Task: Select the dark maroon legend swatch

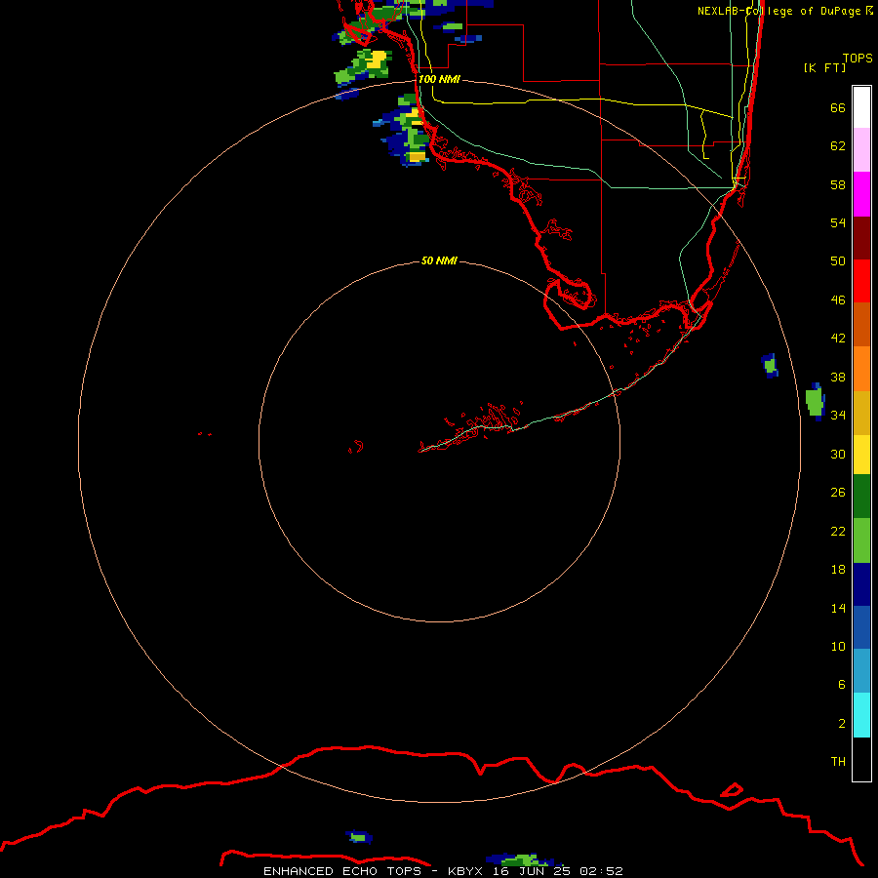Action: 861,237
